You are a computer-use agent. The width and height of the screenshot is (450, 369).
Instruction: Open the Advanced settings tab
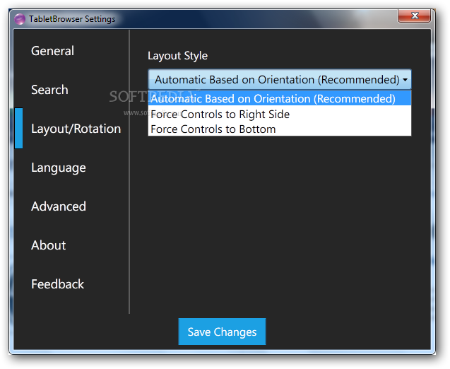click(x=58, y=206)
